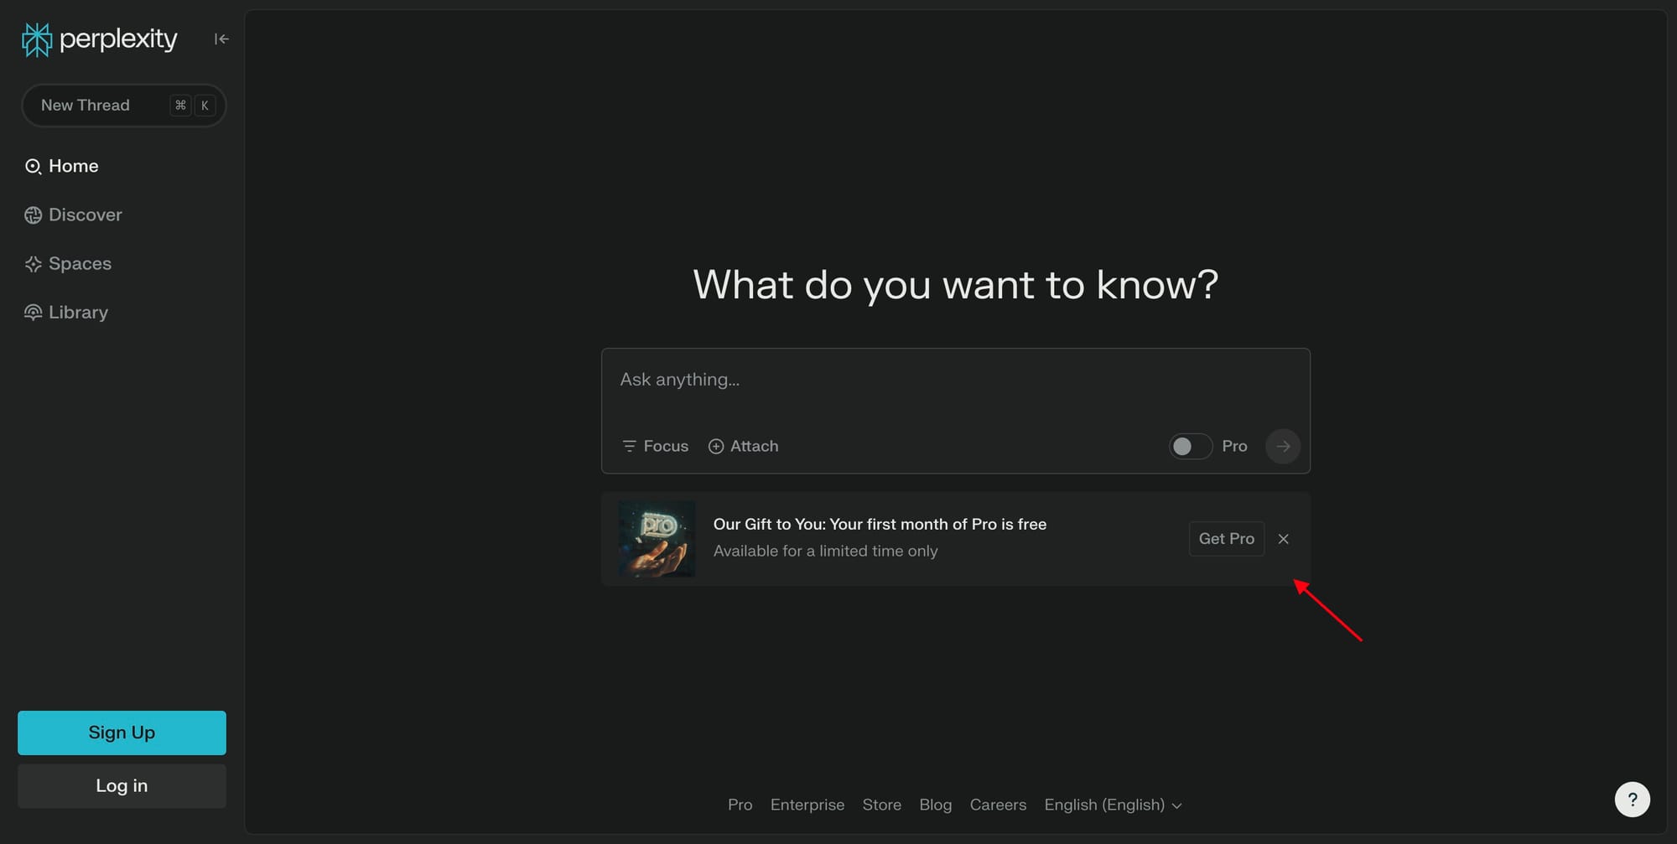Image resolution: width=1677 pixels, height=844 pixels.
Task: Open the Store footer link
Action: [x=882, y=805]
